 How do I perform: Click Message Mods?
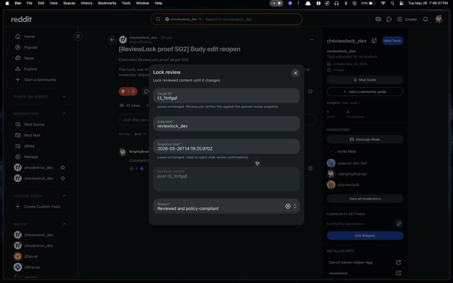(x=365, y=139)
